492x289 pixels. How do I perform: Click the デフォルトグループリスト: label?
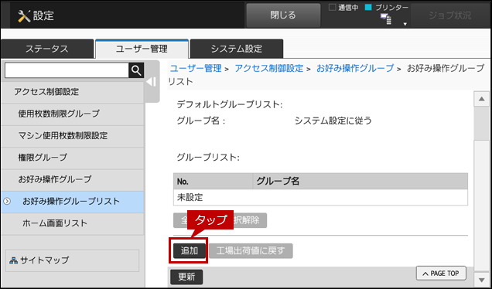click(230, 104)
